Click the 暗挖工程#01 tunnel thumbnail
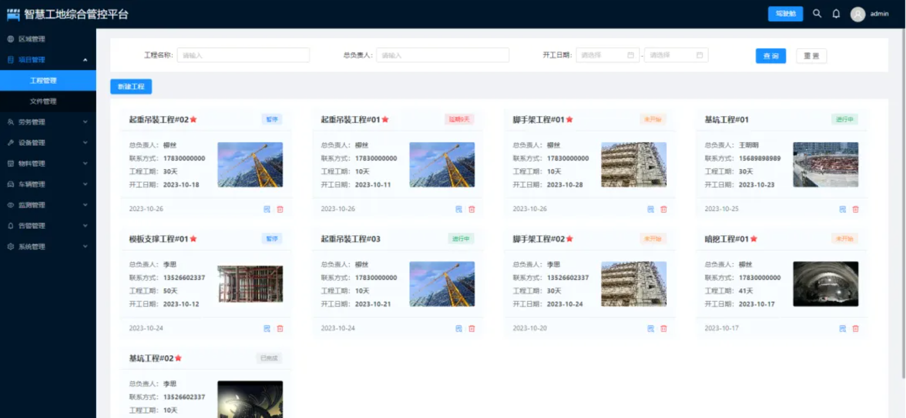The image size is (906, 418). click(x=826, y=284)
